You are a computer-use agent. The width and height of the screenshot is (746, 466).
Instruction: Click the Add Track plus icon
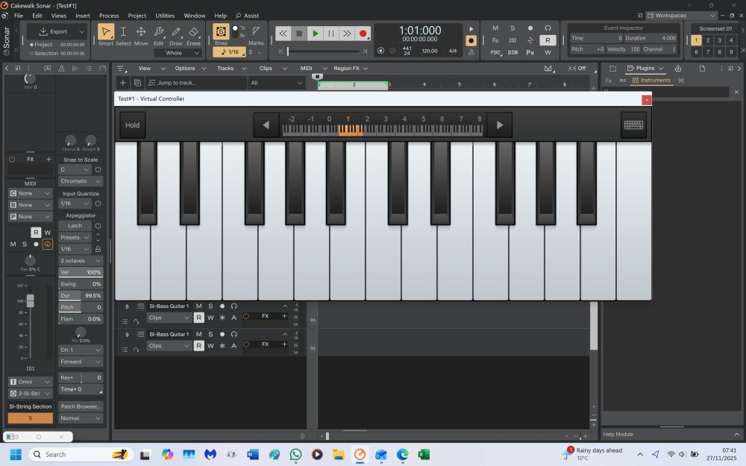pos(123,83)
